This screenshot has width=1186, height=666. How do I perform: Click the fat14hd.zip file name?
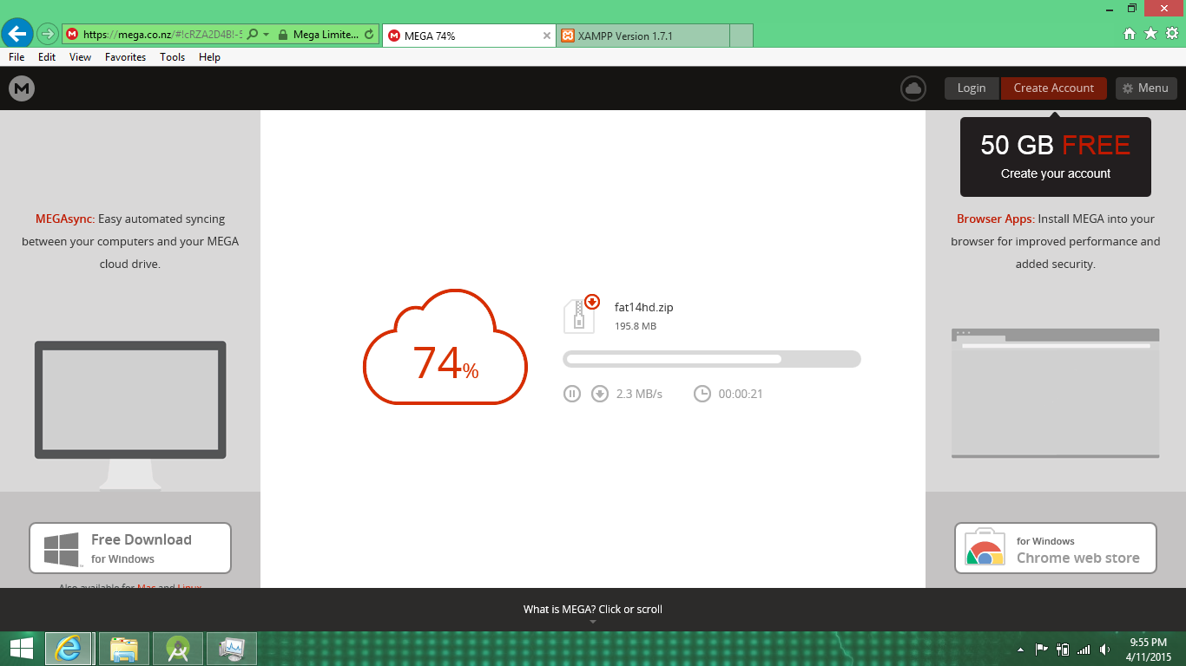[x=644, y=307]
